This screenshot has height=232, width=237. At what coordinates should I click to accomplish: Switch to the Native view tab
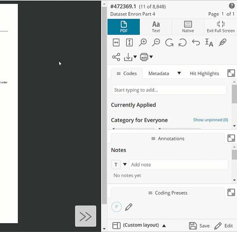pos(188,27)
